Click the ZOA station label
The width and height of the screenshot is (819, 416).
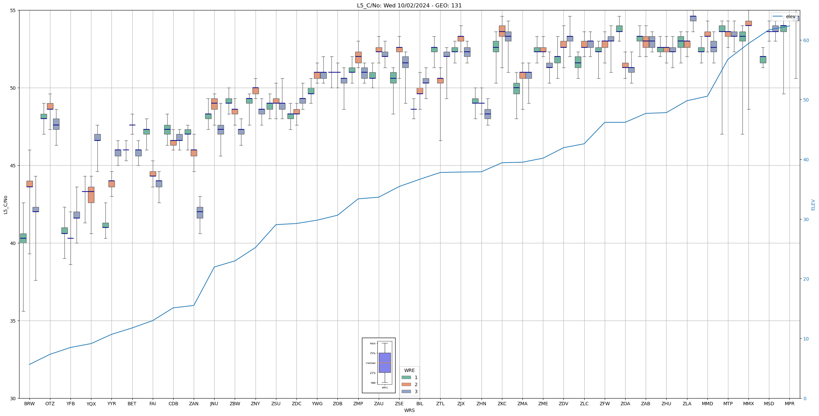(625, 404)
